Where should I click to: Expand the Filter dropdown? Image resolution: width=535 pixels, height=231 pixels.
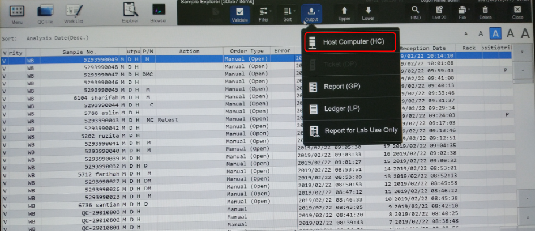point(264,14)
